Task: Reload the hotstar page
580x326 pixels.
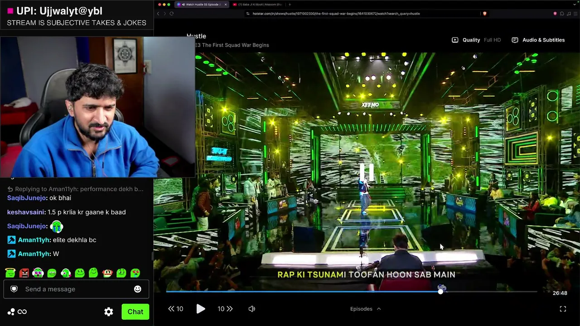Action: point(172,14)
